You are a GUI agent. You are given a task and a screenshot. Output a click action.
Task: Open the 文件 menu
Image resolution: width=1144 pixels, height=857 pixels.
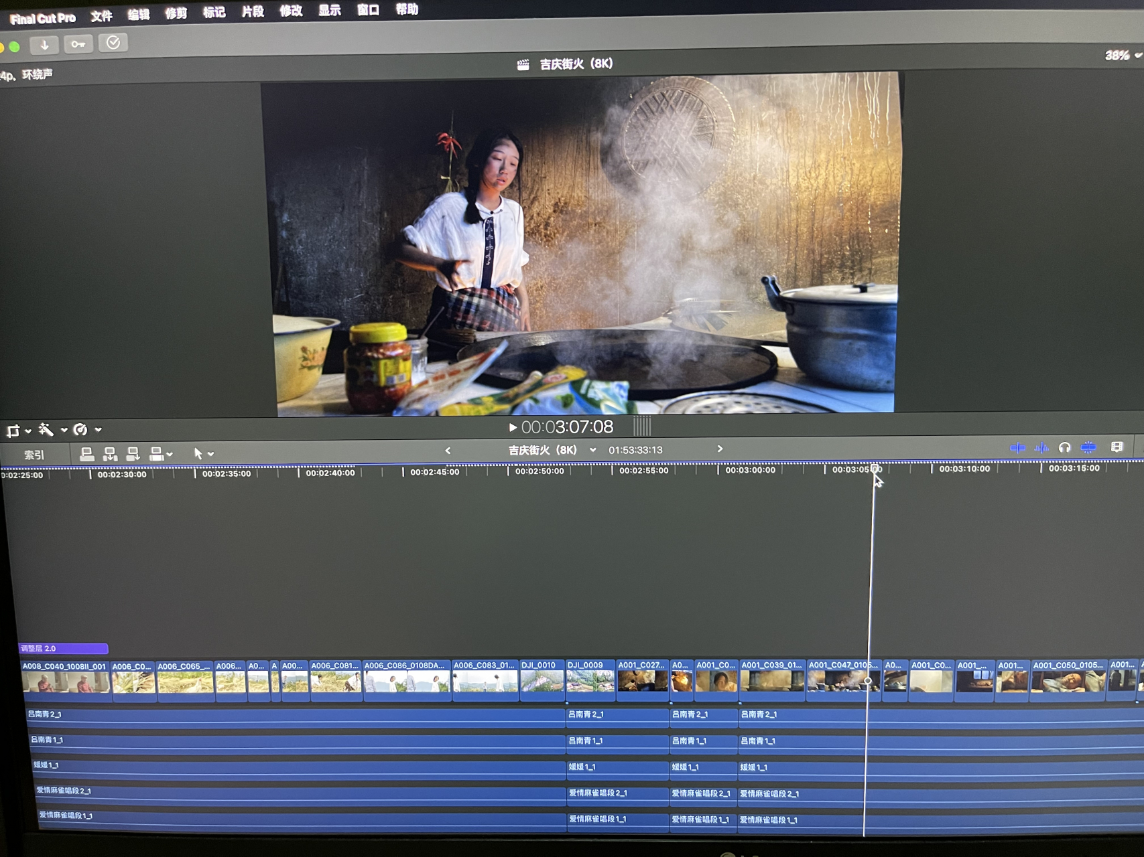(x=101, y=16)
